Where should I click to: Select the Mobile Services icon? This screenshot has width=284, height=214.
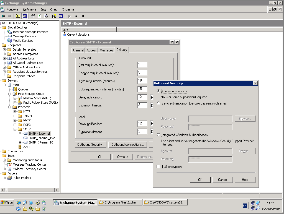tap(9, 40)
